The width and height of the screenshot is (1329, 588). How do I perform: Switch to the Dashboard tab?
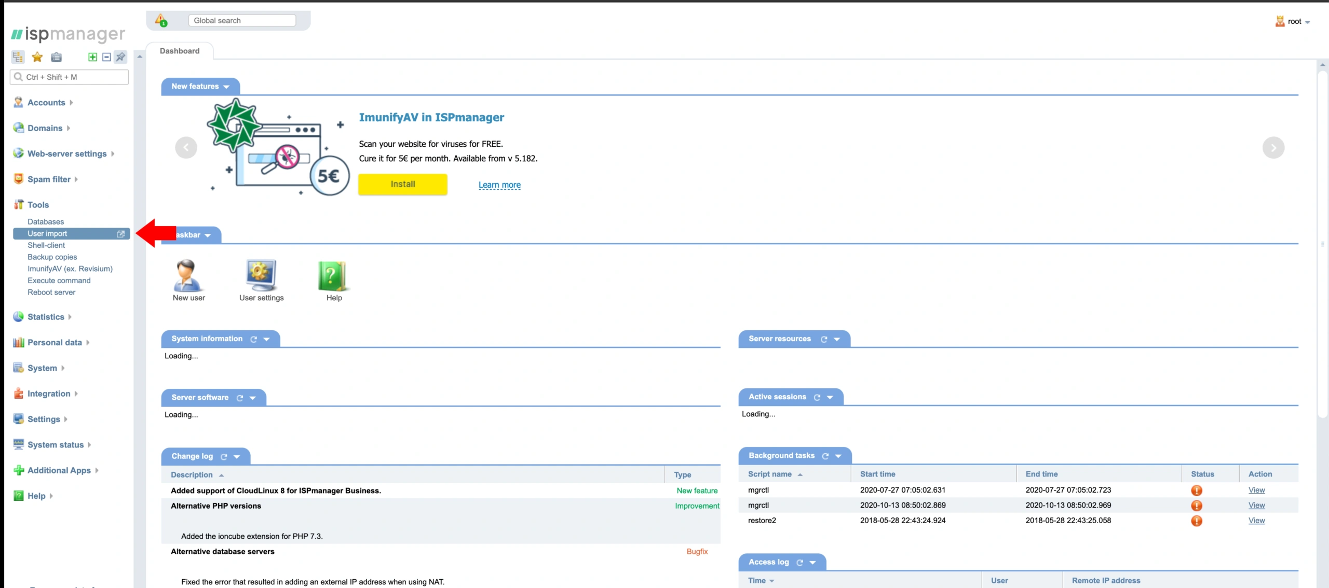pyautogui.click(x=180, y=51)
